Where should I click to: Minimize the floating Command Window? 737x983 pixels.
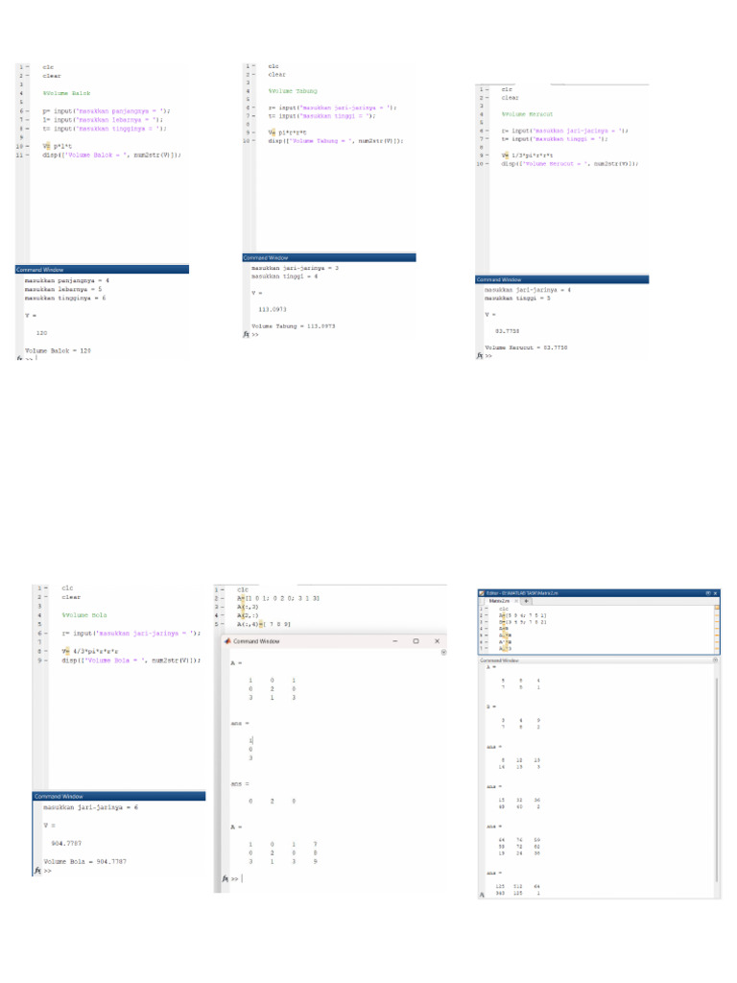(x=394, y=641)
